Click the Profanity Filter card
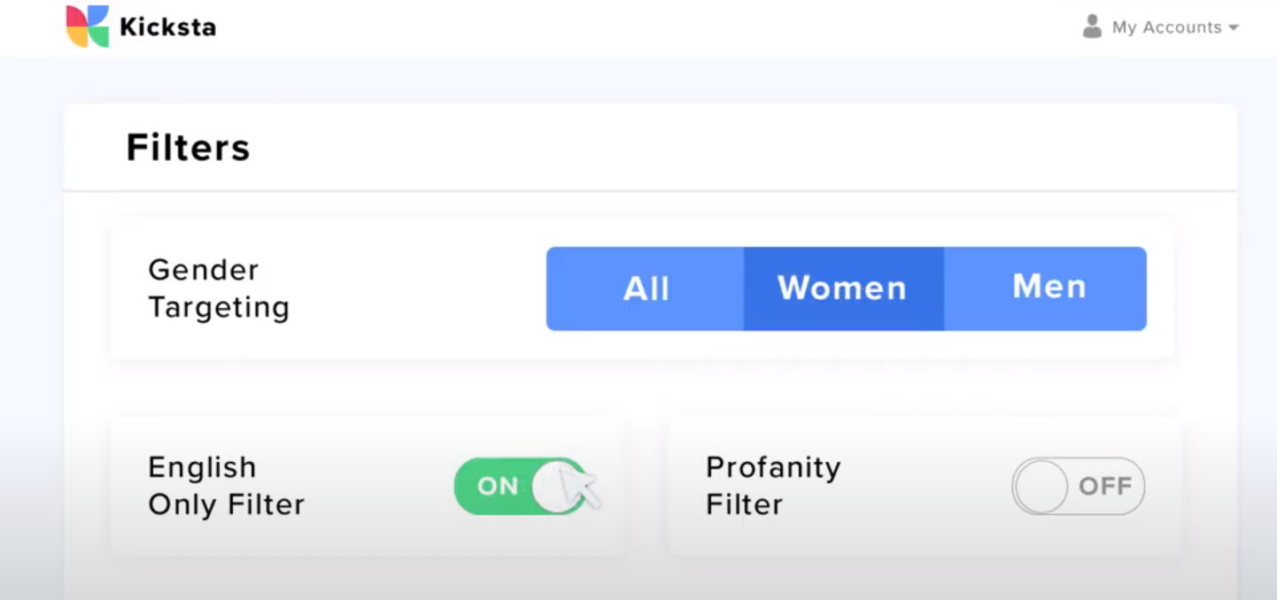Screen dimensions: 1277x600 925,486
